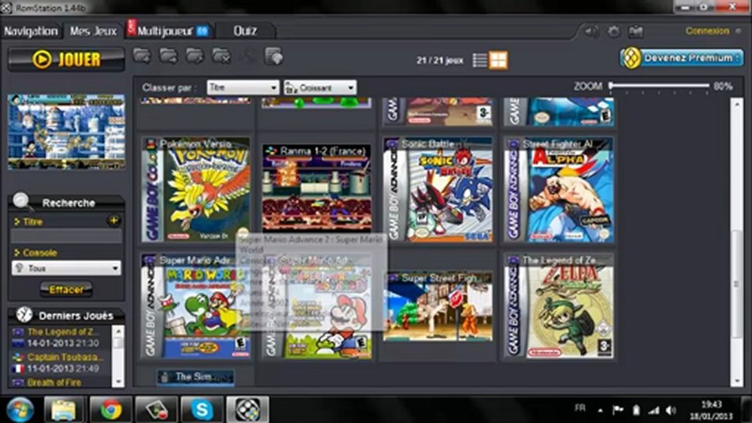Screen dimensions: 752x423
Task: Select Street Fighter Alpha game cover
Action: [x=560, y=190]
